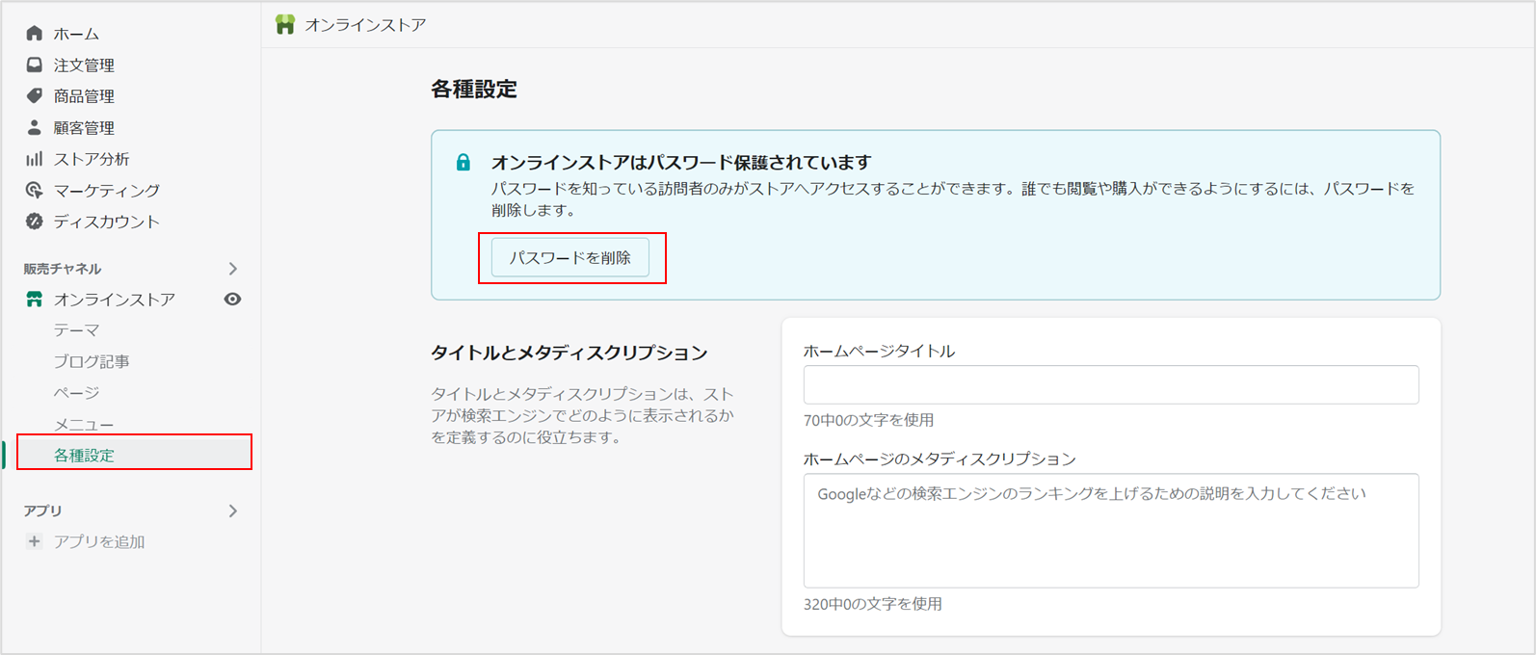Go to テーマ submenu item
The image size is (1536, 655).
pyautogui.click(x=77, y=330)
